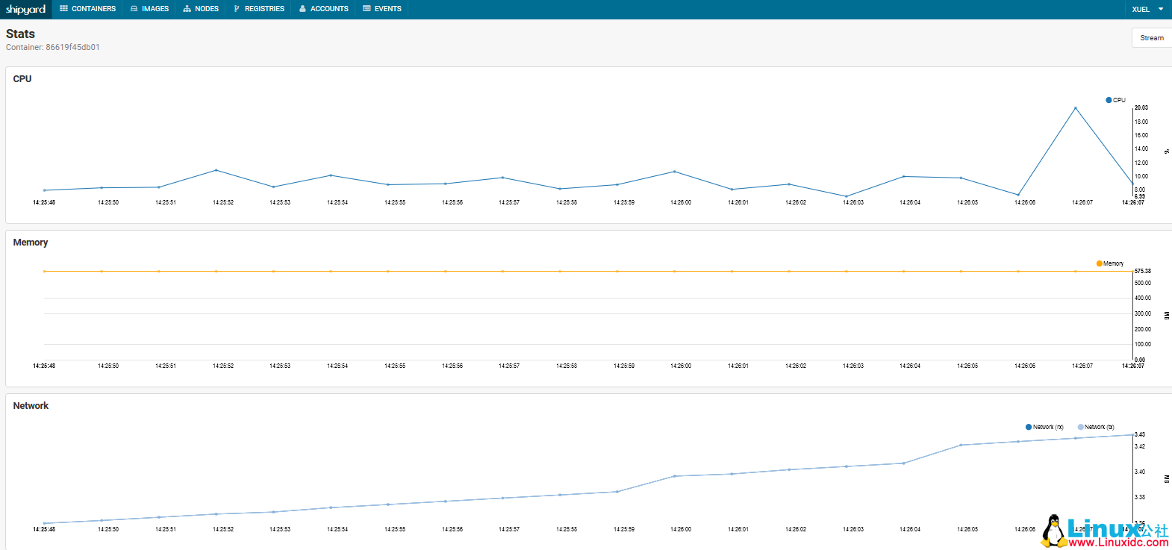Click the Containers grid icon
This screenshot has width=1172, height=550.
pos(64,9)
